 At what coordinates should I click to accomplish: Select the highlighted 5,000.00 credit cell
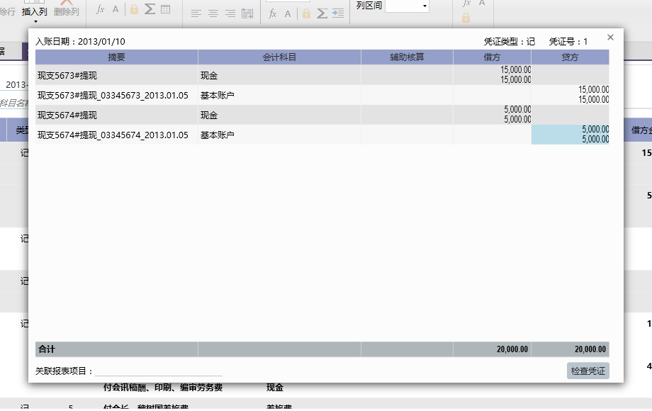[570, 135]
